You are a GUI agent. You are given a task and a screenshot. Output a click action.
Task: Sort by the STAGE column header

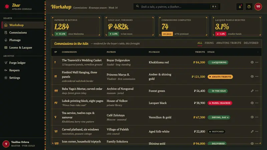(211, 52)
